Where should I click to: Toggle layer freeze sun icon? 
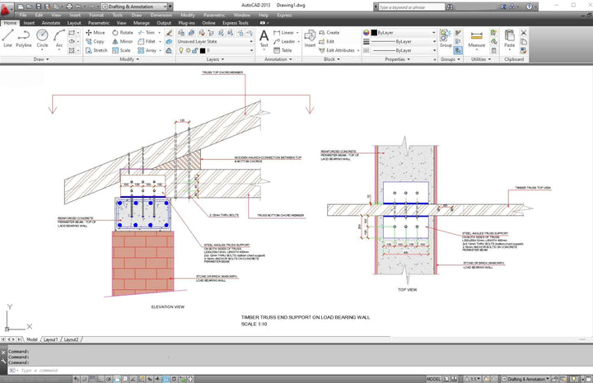(188, 50)
